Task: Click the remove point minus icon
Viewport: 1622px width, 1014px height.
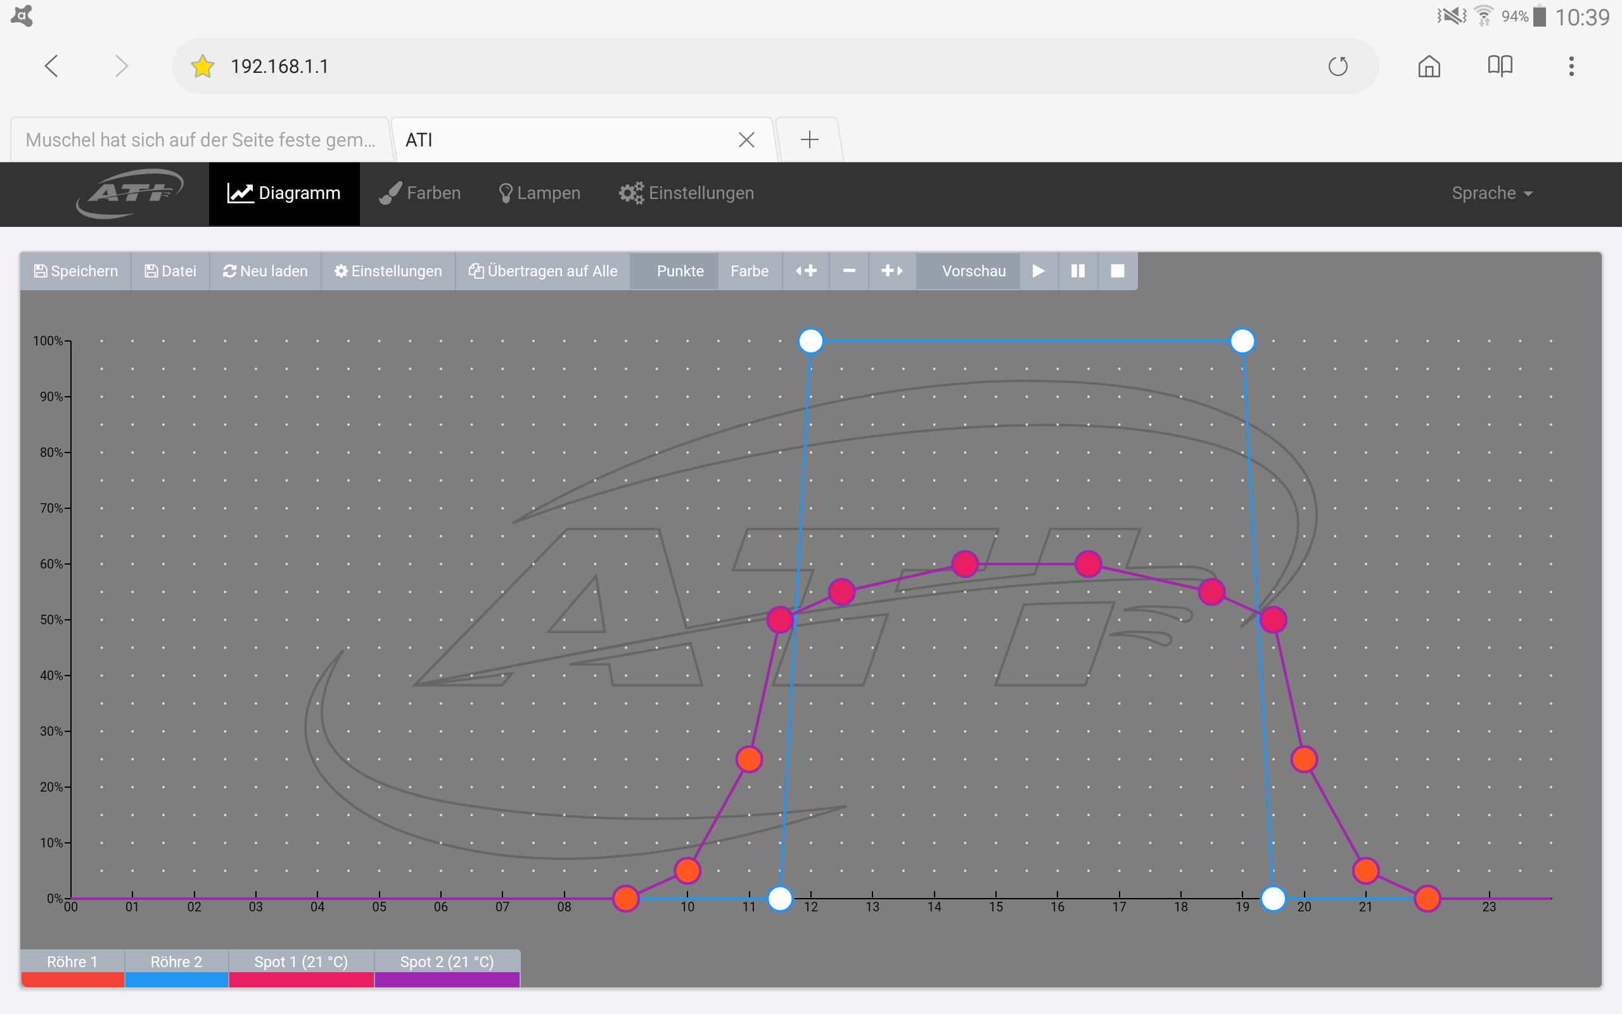Action: (848, 271)
